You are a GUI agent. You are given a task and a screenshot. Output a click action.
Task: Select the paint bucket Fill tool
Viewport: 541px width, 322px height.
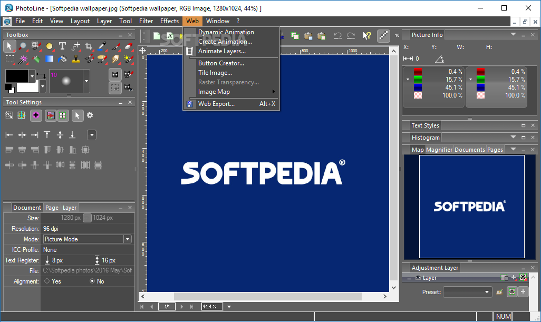(x=62, y=60)
